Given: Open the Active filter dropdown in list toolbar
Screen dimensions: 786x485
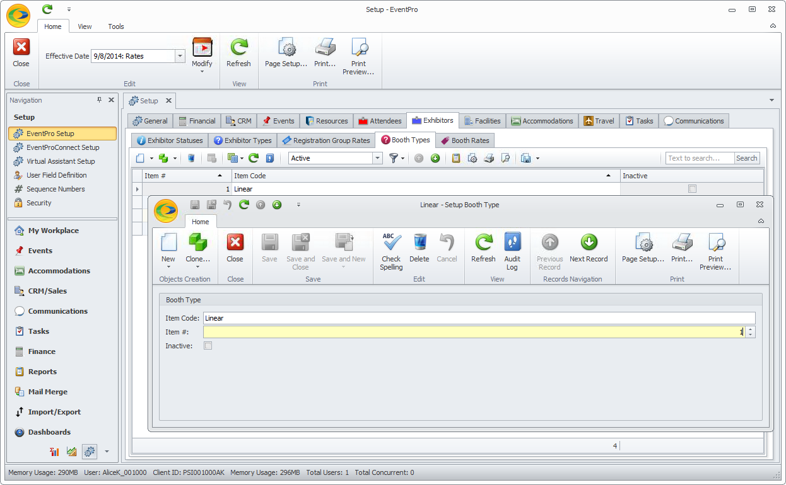Looking at the screenshot, I should (x=378, y=158).
